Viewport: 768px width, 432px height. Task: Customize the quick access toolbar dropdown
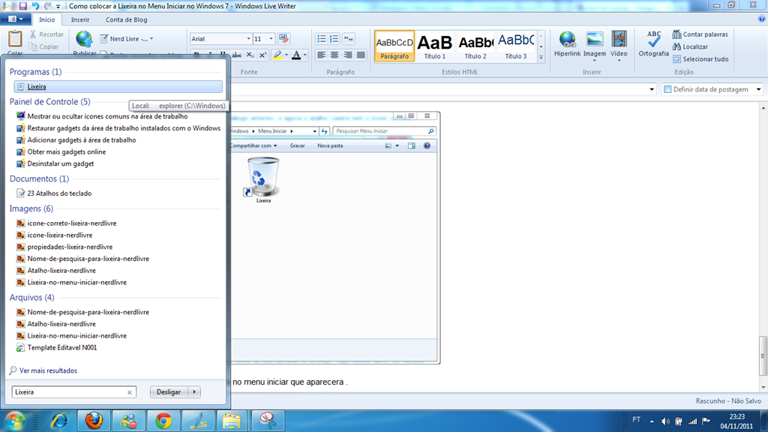click(x=58, y=6)
